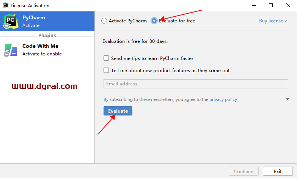Image resolution: width=297 pixels, height=178 pixels.
Task: Select the Activate PyCharm radio button
Action: point(104,20)
